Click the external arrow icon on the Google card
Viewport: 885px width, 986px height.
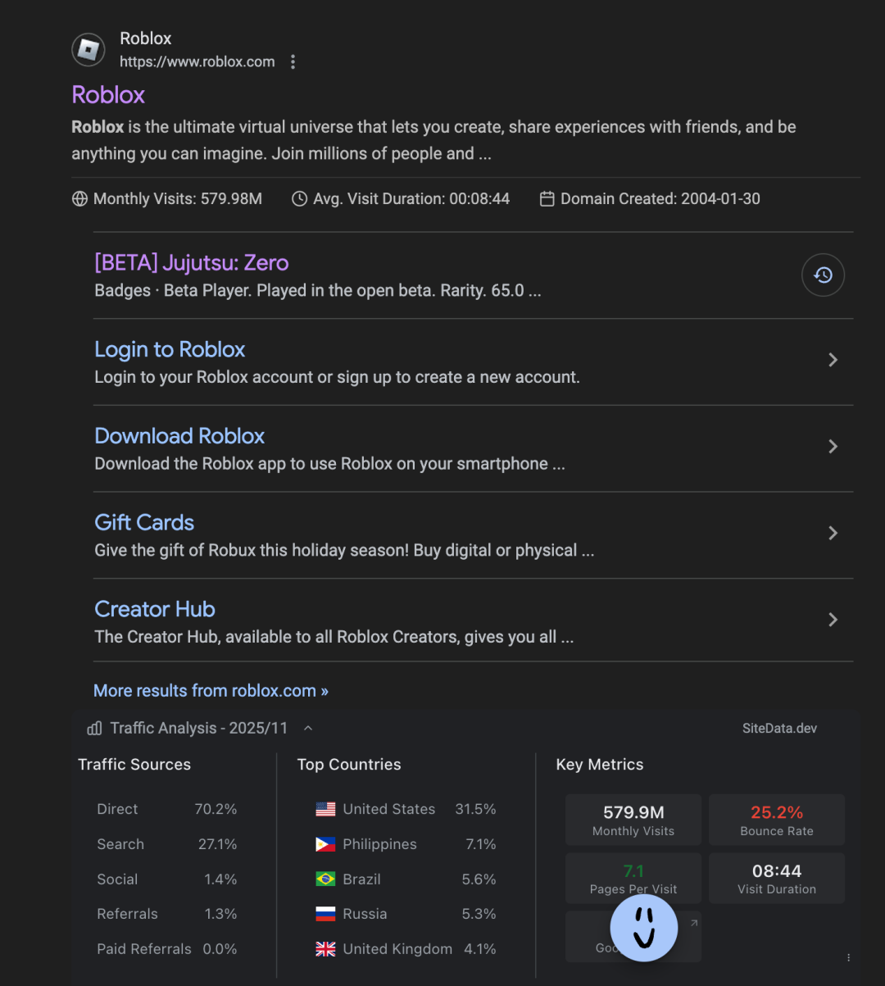tap(693, 923)
